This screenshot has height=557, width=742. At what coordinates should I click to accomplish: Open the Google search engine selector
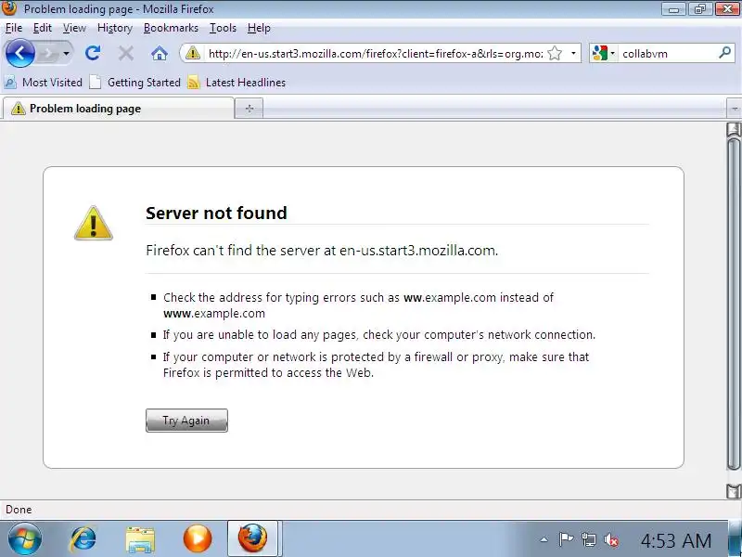pyautogui.click(x=604, y=53)
